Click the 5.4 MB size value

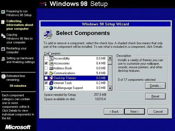[101, 73]
